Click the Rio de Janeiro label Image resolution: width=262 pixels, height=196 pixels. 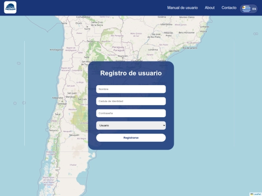[190, 48]
